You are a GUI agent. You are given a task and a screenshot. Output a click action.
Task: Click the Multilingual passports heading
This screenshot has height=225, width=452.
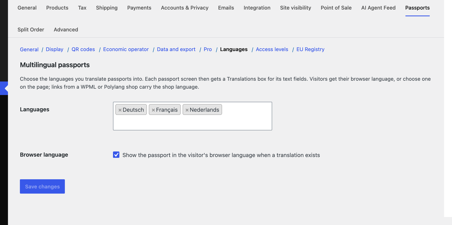tap(55, 65)
